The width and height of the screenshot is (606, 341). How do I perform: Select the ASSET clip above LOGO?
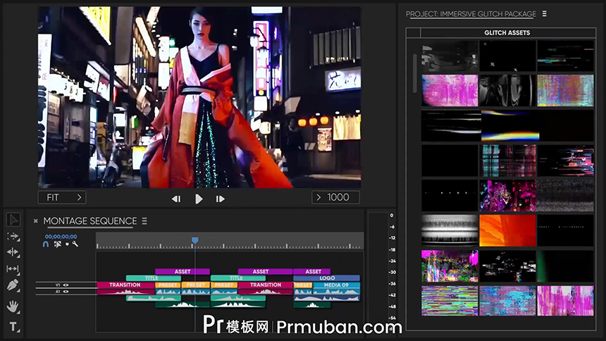pos(312,271)
